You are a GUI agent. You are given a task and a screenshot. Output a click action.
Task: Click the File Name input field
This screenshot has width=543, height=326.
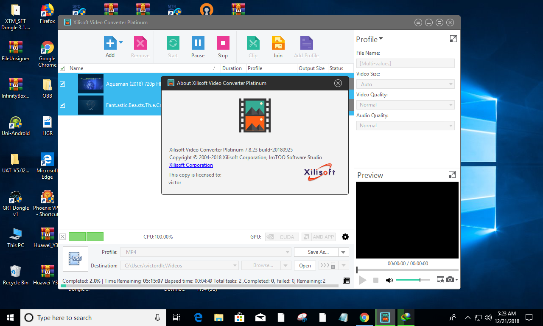pos(405,63)
